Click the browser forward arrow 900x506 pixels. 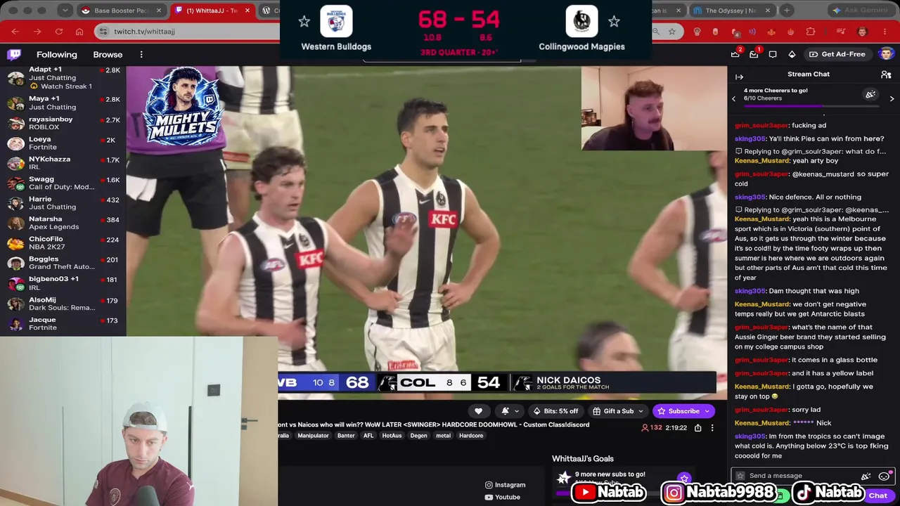click(37, 32)
